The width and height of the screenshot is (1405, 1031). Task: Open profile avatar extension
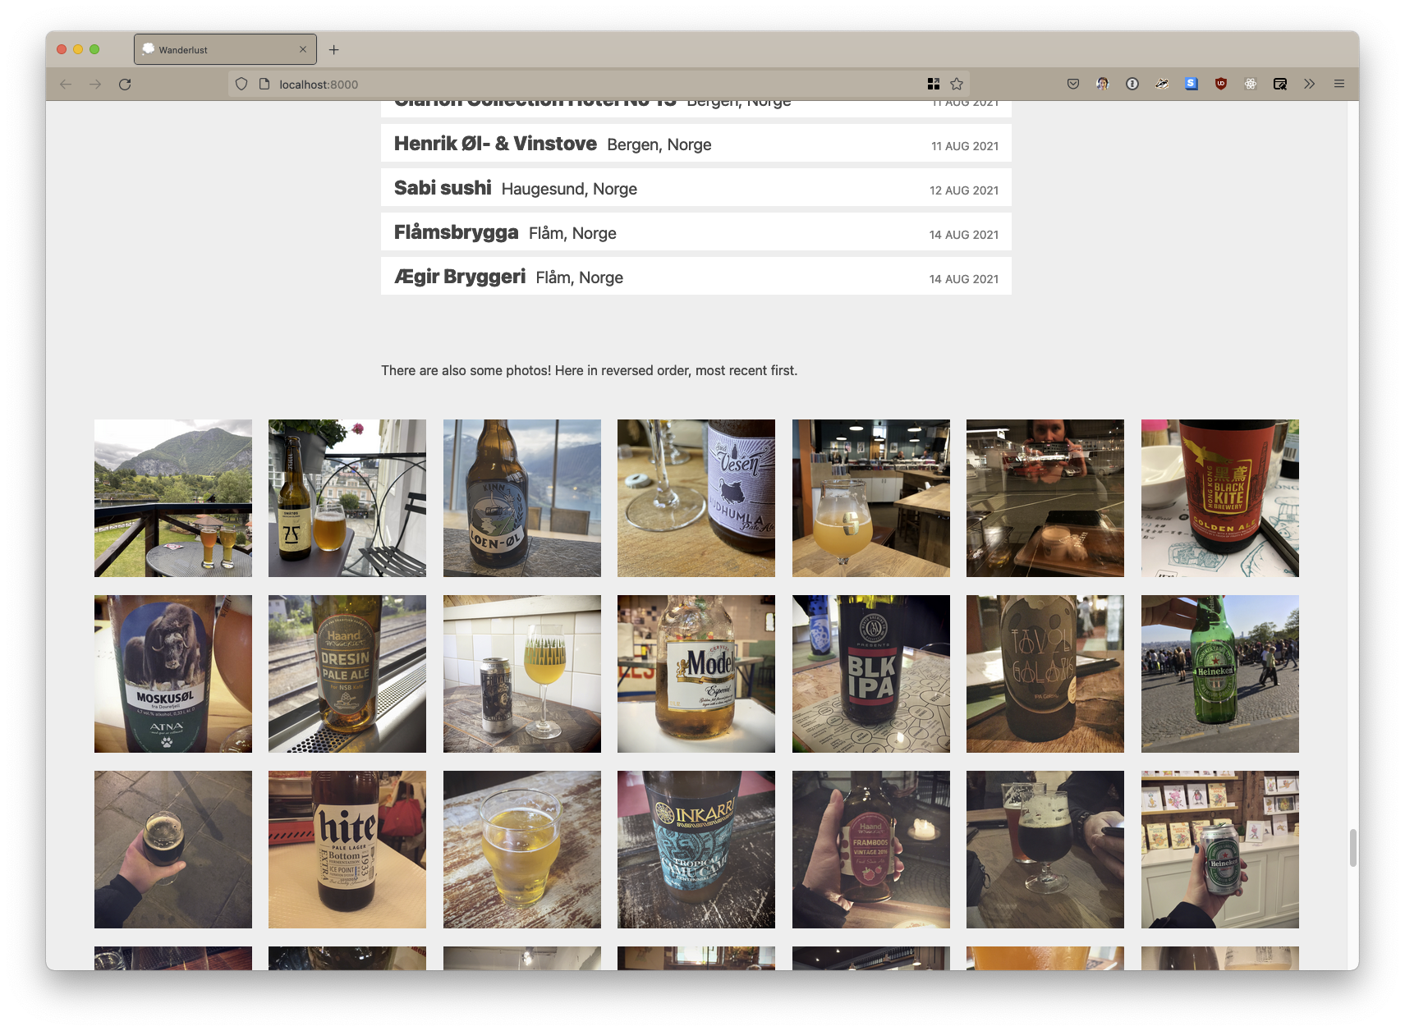(1103, 84)
